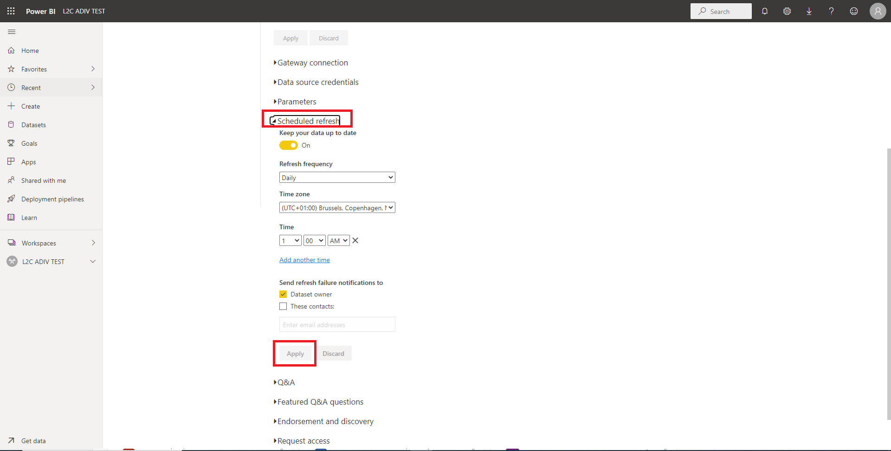891x451 pixels.
Task: Click the Add another time link
Action: [x=304, y=260]
